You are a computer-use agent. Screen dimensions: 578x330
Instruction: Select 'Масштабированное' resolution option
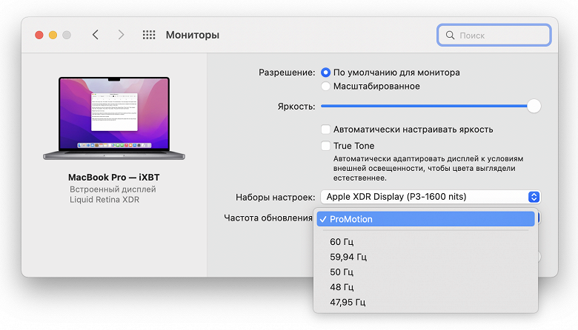coord(326,86)
